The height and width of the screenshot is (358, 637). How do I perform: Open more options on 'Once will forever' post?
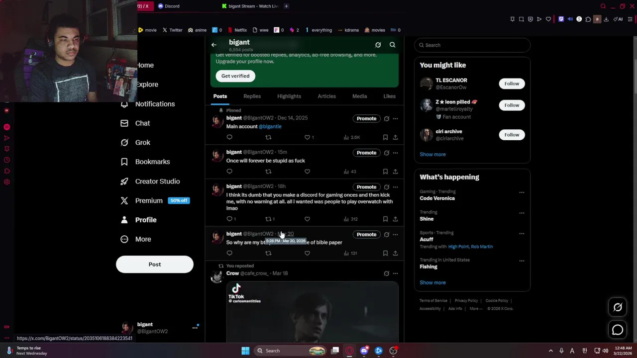pos(395,153)
